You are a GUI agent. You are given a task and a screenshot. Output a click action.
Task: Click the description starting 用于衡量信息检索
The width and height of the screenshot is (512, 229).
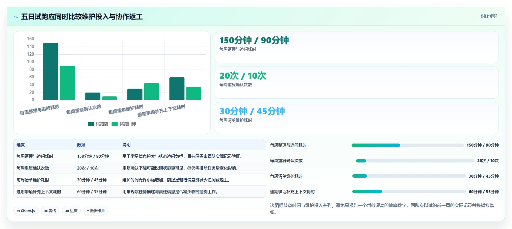[182, 156]
